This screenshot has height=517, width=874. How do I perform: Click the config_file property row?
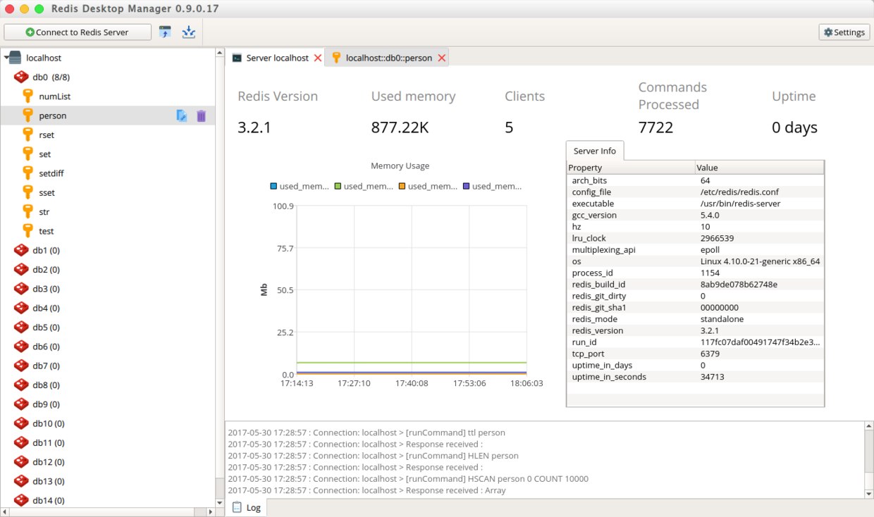point(695,192)
